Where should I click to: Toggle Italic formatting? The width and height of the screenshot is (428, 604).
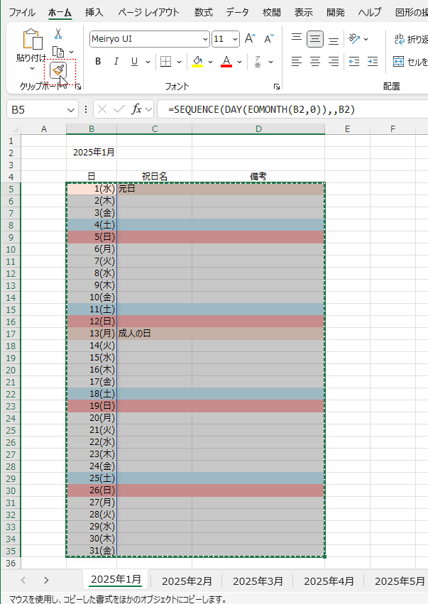coord(116,62)
